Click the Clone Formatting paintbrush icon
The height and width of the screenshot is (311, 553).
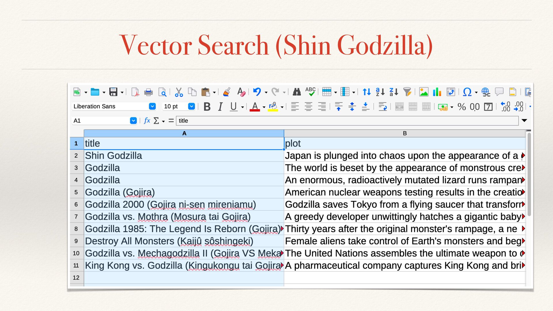click(227, 92)
